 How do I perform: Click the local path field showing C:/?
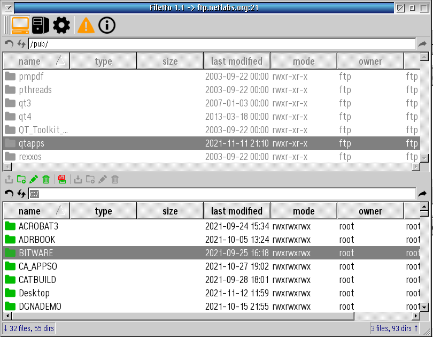[214, 194]
